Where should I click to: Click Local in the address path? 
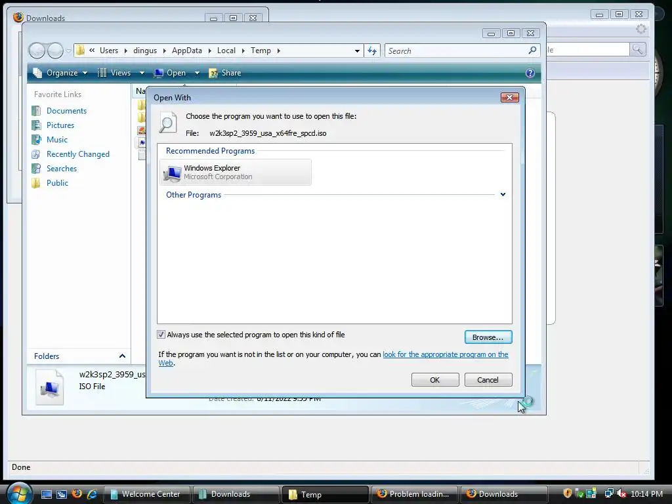point(226,51)
